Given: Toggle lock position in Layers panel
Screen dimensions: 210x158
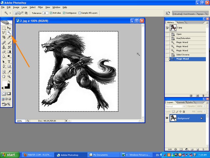Looking at the screenshot, I should 180,111.
